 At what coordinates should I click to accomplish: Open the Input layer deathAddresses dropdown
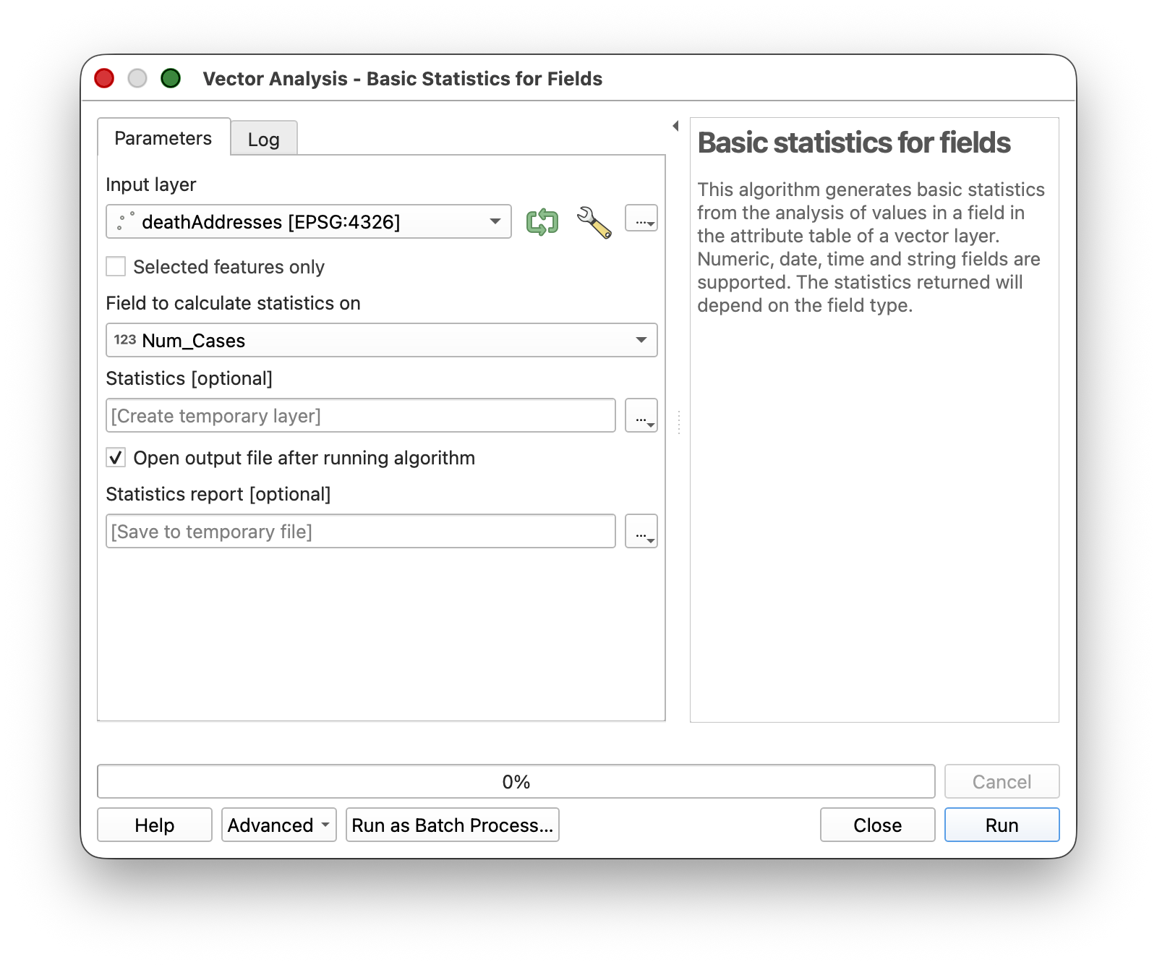point(309,221)
